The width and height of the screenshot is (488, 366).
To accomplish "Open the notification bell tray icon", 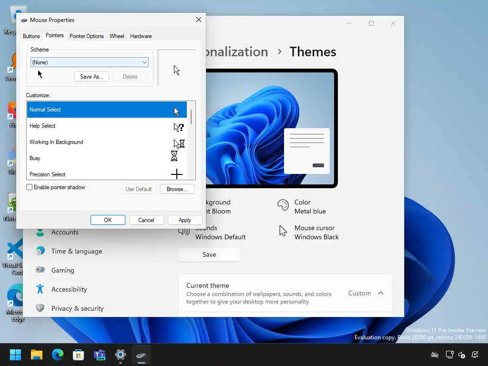I will tap(475, 355).
